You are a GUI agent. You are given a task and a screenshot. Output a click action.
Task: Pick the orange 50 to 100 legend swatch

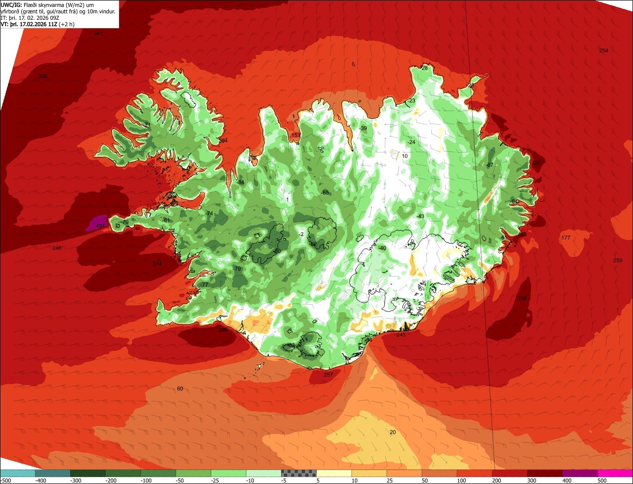pyautogui.click(x=439, y=473)
